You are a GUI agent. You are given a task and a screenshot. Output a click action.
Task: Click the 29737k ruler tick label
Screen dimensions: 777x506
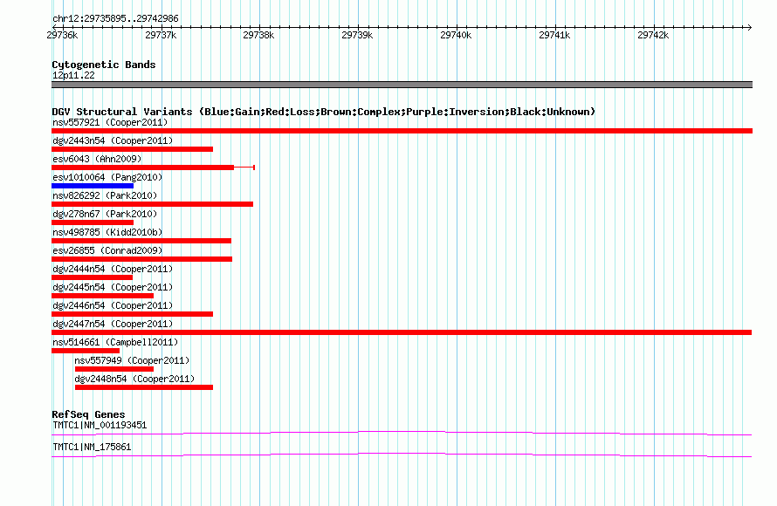point(161,35)
